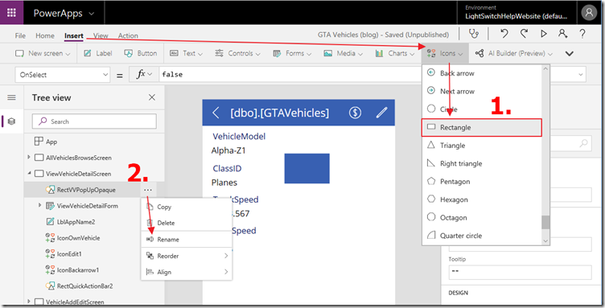This screenshot has height=308, width=605.
Task: Select IconBackarrow1 in tree view
Action: pyautogui.click(x=72, y=270)
